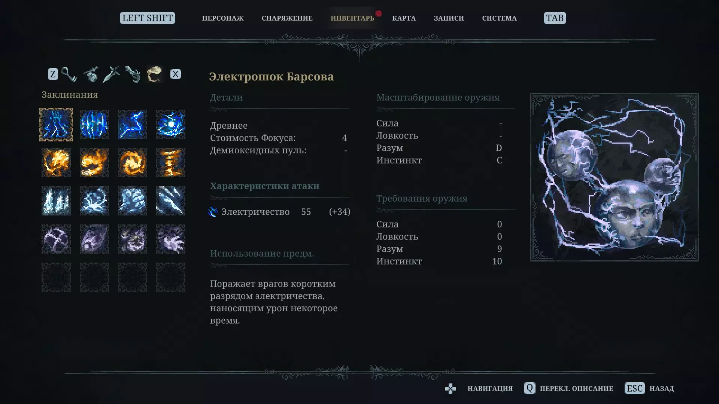
Task: Open the Персонаж tab
Action: click(x=223, y=18)
